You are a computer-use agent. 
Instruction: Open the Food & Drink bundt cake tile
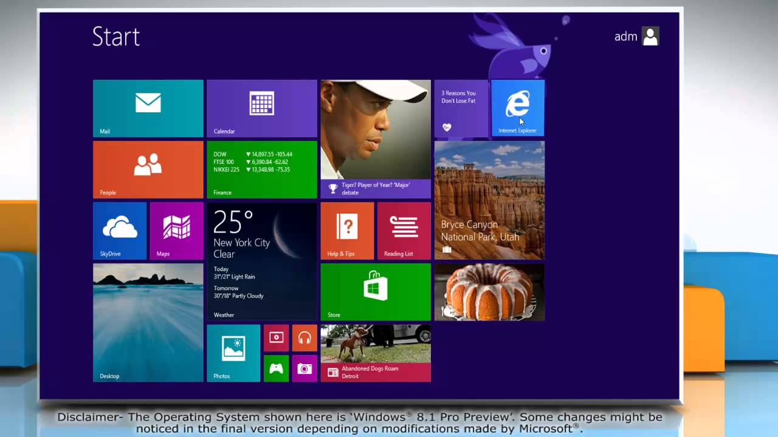489,292
